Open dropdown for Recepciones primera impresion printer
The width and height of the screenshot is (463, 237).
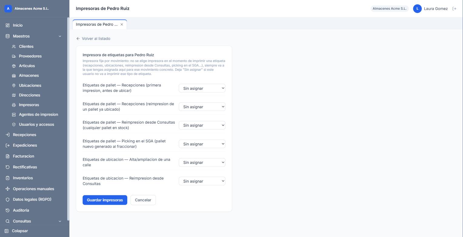202,88
